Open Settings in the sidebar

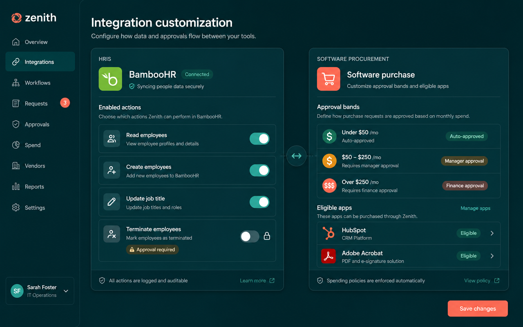click(40, 208)
